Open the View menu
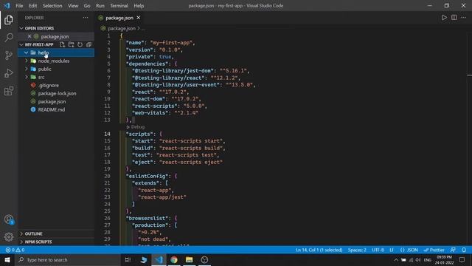The width and height of the screenshot is (472, 266). (73, 6)
